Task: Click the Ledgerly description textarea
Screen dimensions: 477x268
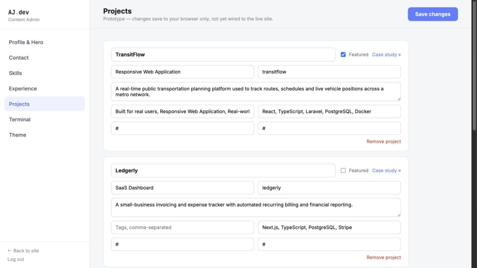Action: click(256, 207)
